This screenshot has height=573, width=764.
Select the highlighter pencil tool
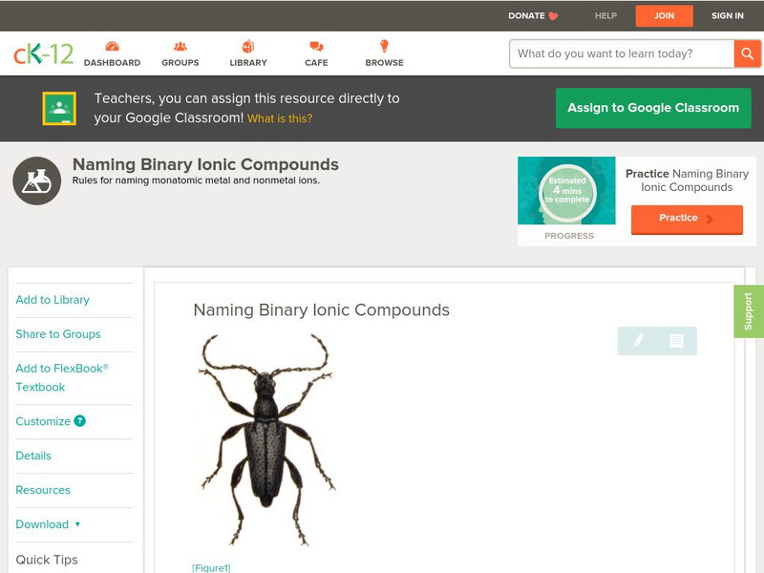[638, 340]
